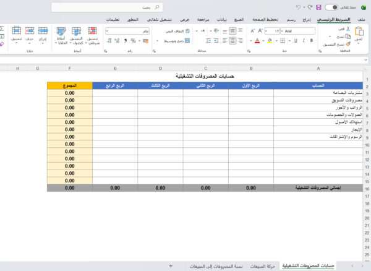Click the Conditional Formatting icon
The height and width of the screenshot is (271, 371).
92,30
